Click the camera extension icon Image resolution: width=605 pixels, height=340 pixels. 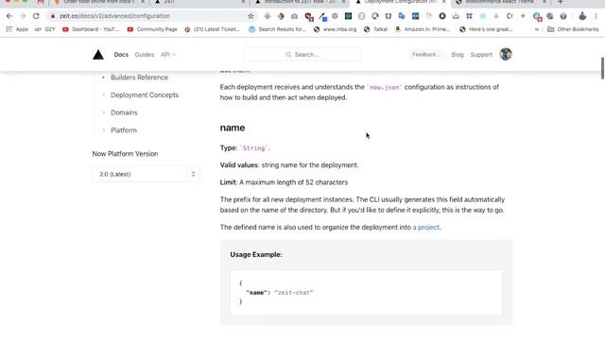[x=294, y=16]
